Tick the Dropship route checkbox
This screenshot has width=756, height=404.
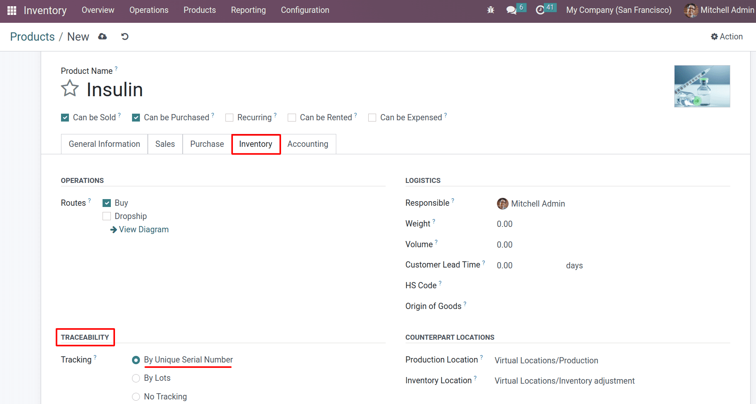point(107,216)
